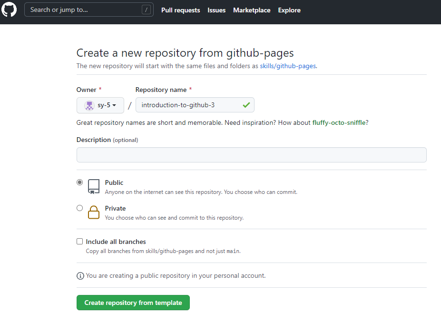
Task: Click the Public repository book icon
Action: tap(94, 186)
